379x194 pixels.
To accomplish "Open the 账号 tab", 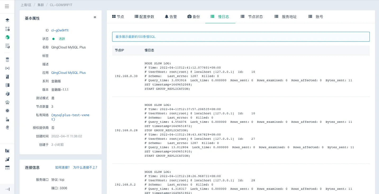I will (x=316, y=17).
